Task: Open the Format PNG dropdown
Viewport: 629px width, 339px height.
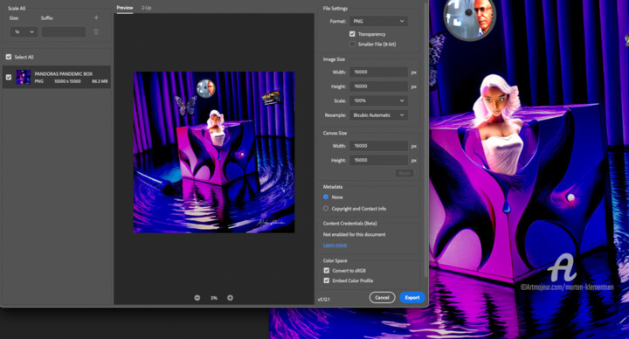Action: [x=378, y=21]
